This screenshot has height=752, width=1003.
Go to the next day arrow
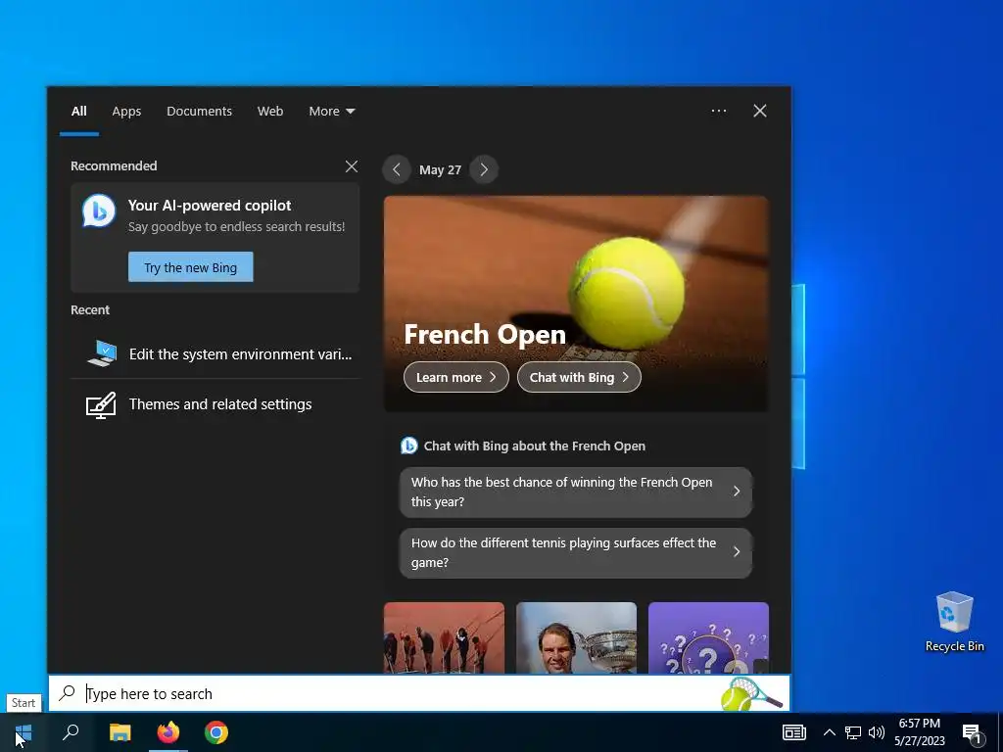pyautogui.click(x=484, y=169)
